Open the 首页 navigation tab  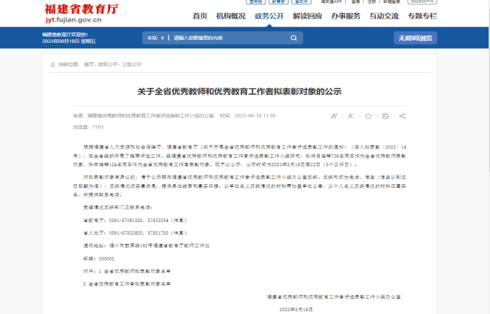click(200, 16)
